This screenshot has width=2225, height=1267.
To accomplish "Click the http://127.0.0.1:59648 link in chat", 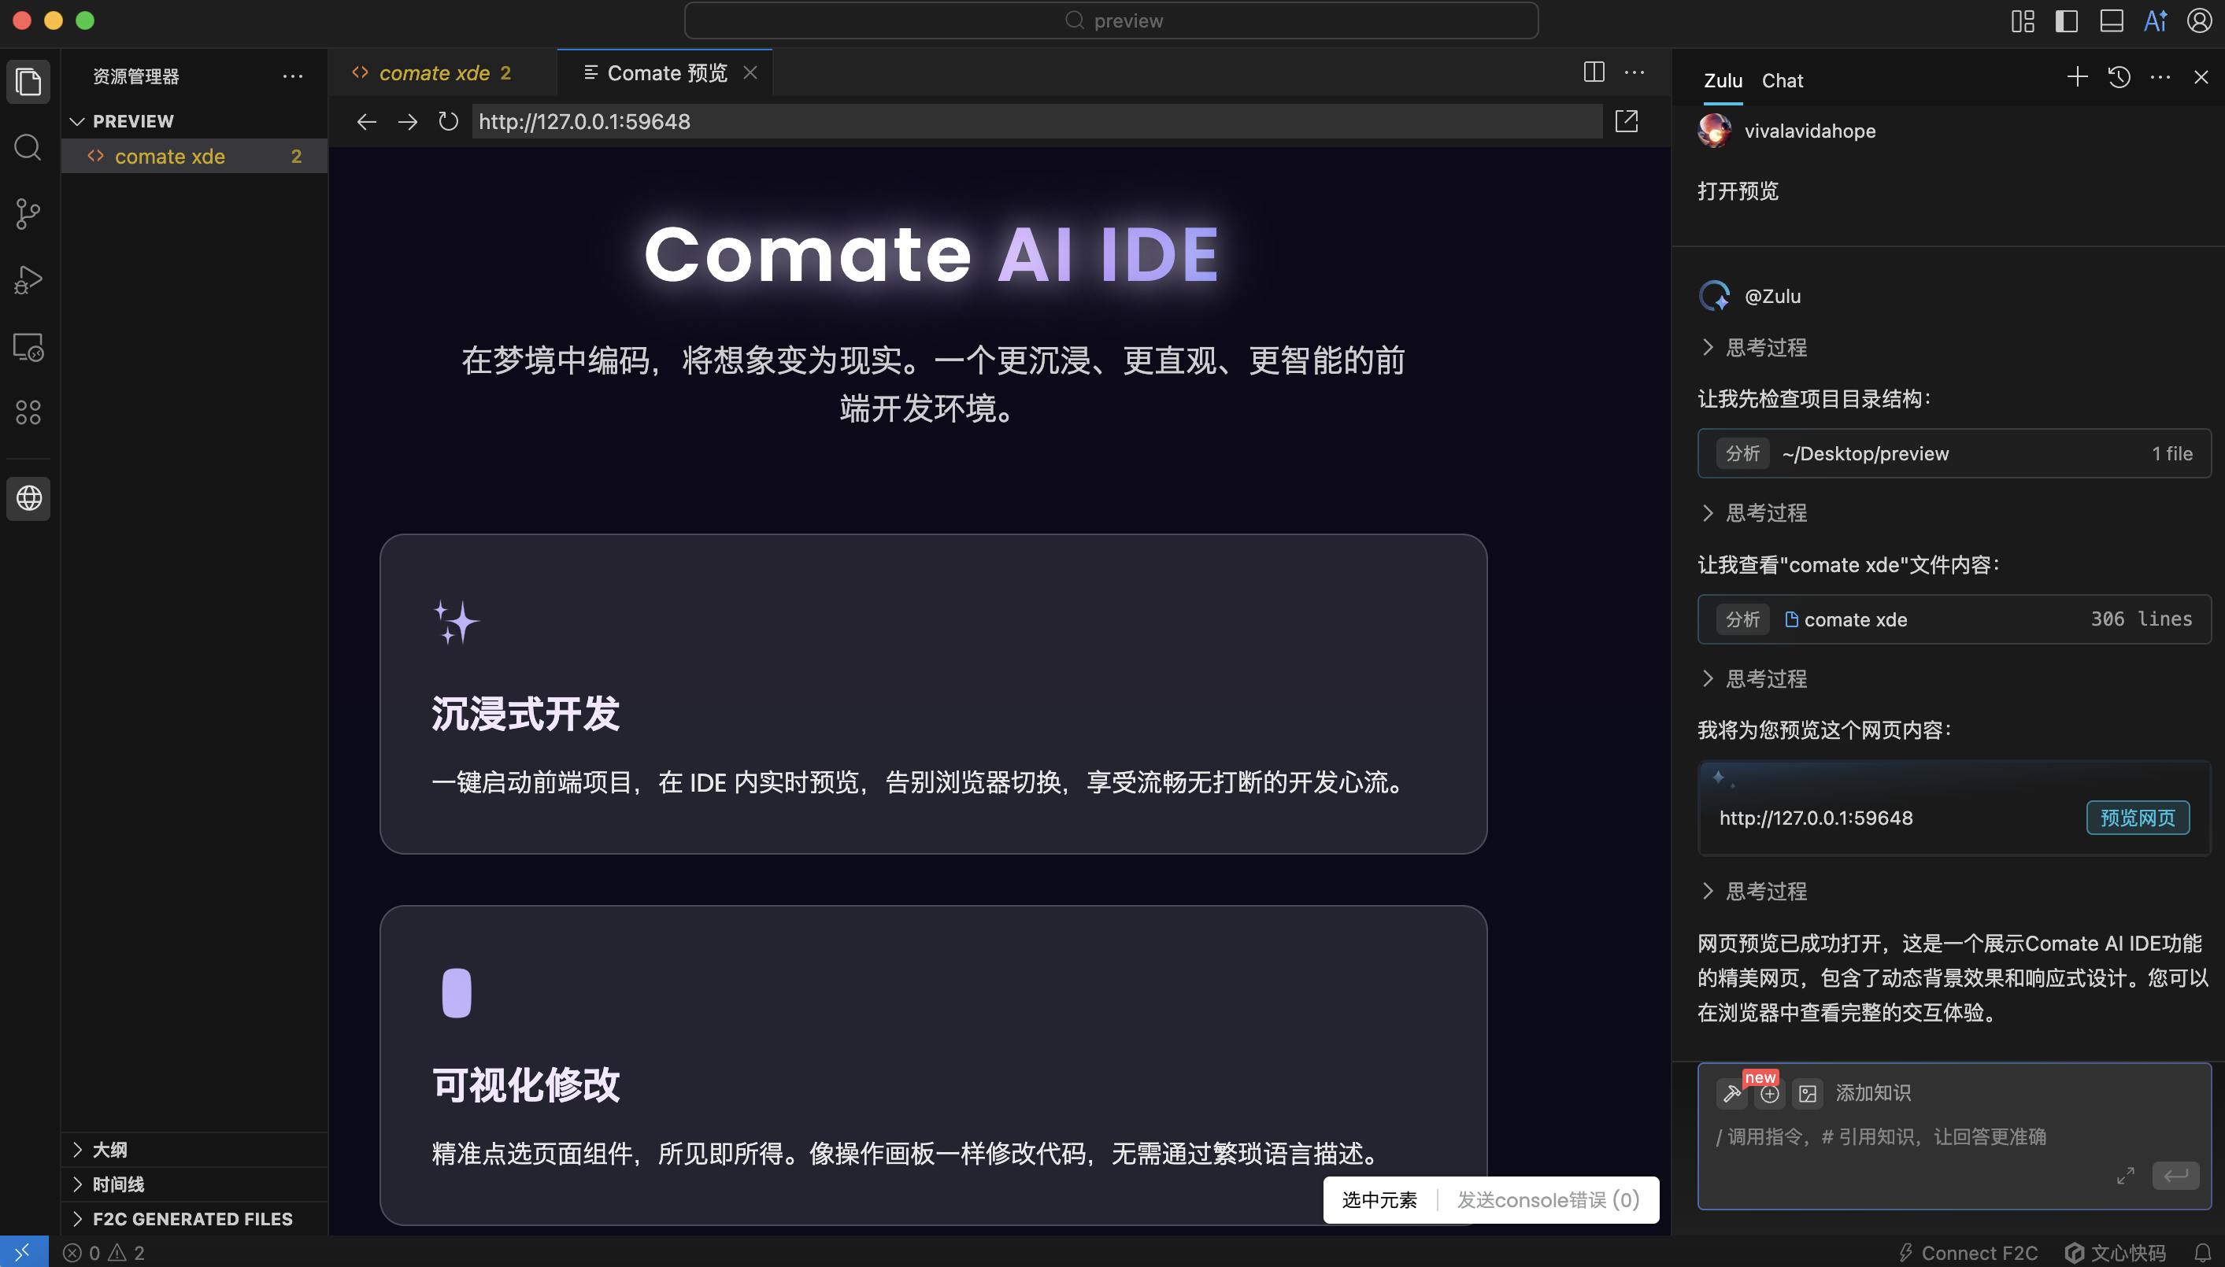I will (1816, 818).
